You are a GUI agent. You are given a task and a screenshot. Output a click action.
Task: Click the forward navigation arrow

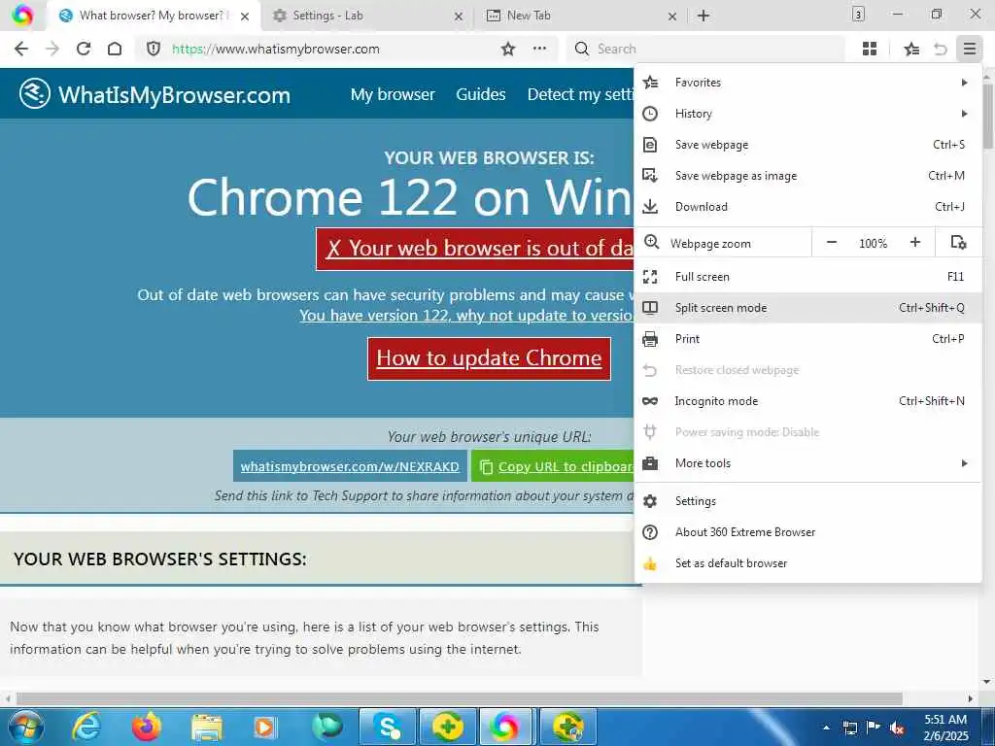click(x=52, y=49)
